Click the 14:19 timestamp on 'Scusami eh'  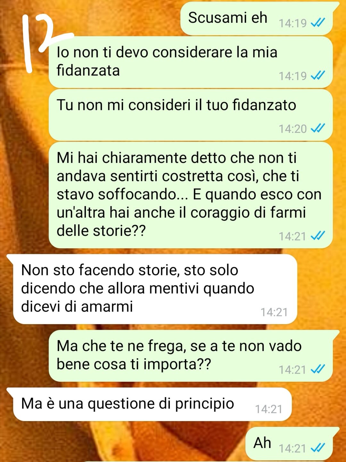point(292,23)
